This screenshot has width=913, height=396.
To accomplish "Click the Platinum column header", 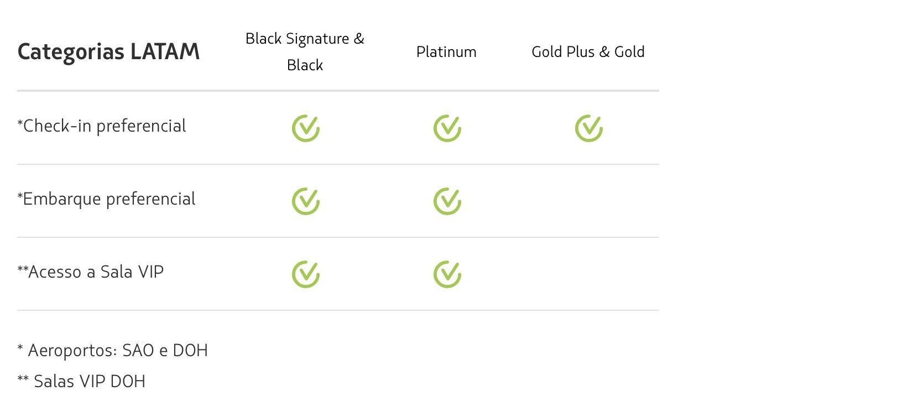I will coord(446,52).
